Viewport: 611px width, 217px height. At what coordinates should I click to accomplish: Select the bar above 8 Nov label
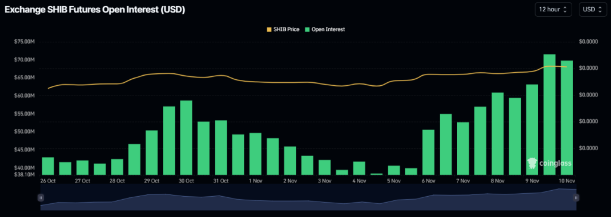pos(498,134)
